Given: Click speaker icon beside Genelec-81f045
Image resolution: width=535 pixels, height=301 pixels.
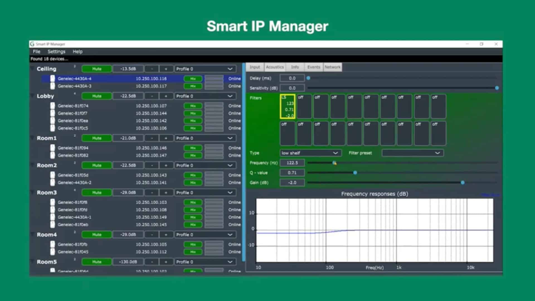Looking at the screenshot, I should (x=52, y=252).
